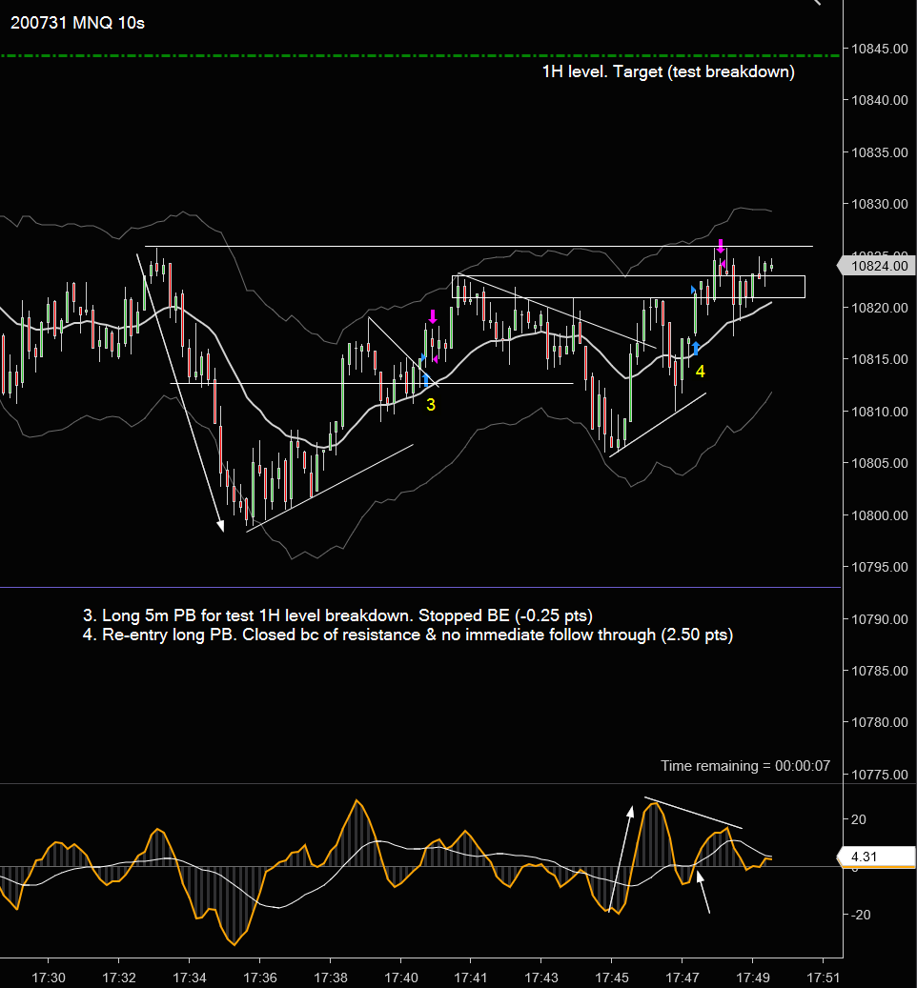Click the large white downtrend arrow head
917x988 pixels.
pyautogui.click(x=220, y=526)
